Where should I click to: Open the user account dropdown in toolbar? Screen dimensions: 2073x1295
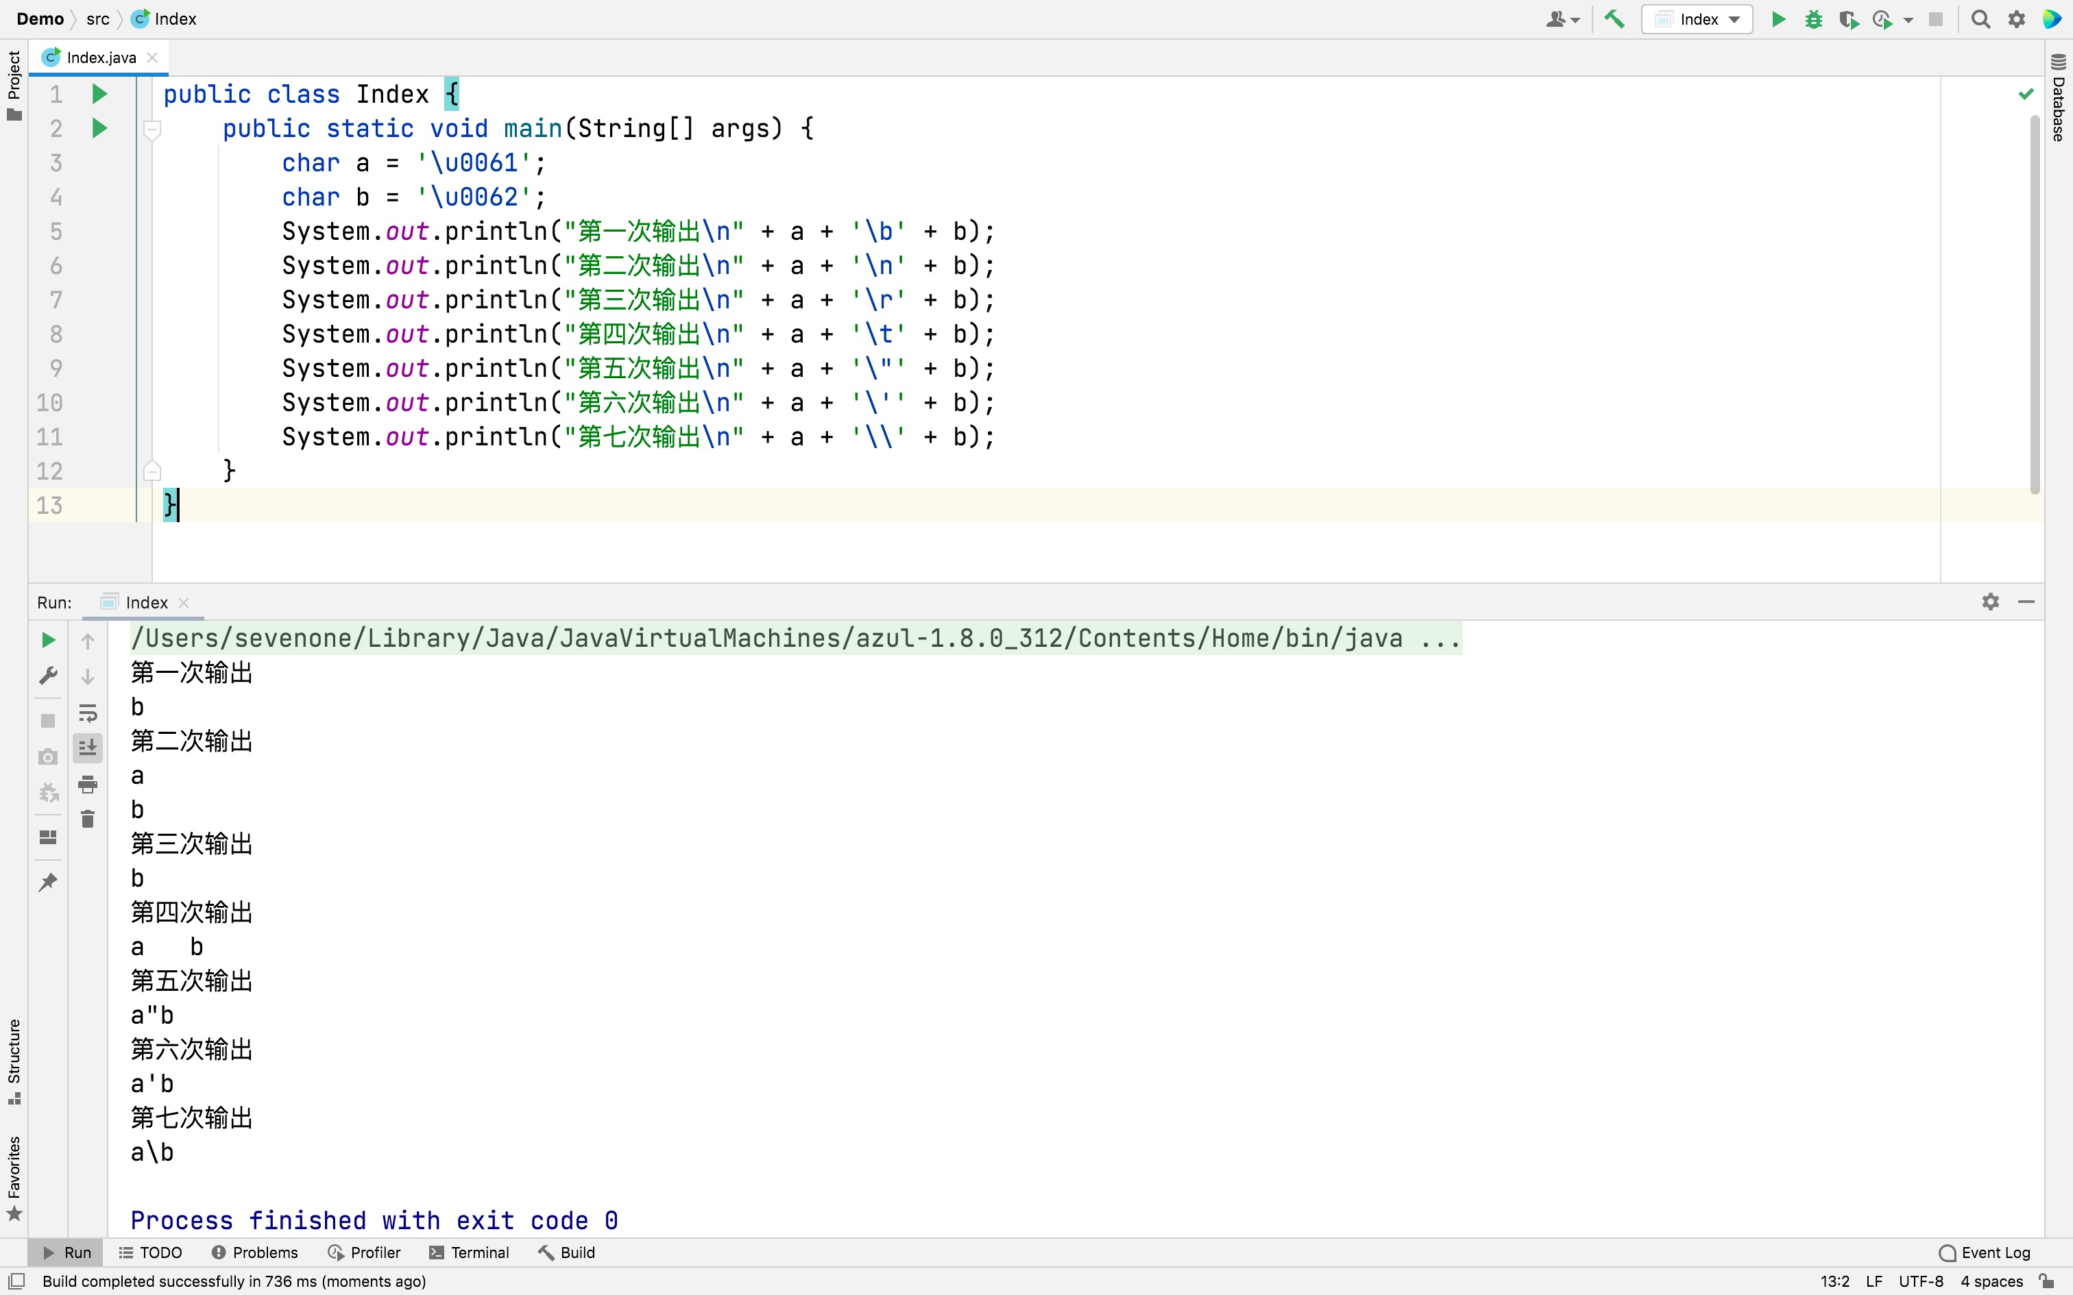point(1562,19)
